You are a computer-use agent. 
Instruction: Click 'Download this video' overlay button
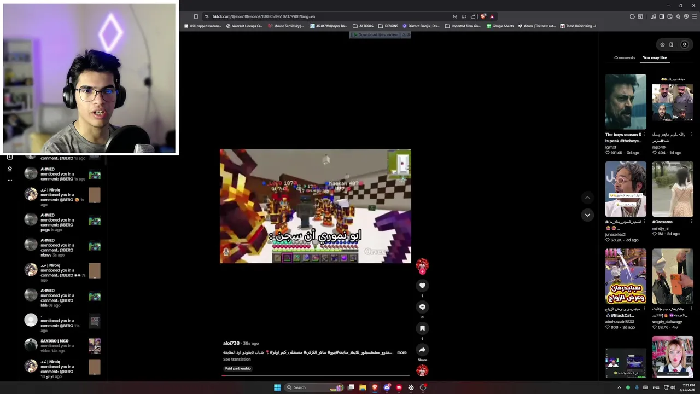(x=376, y=35)
